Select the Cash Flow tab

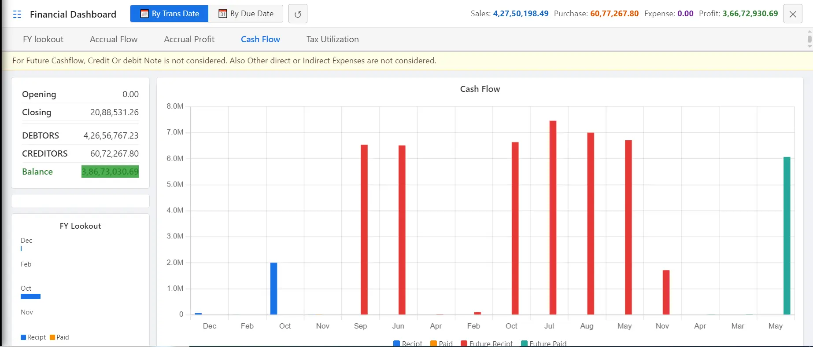pos(260,39)
